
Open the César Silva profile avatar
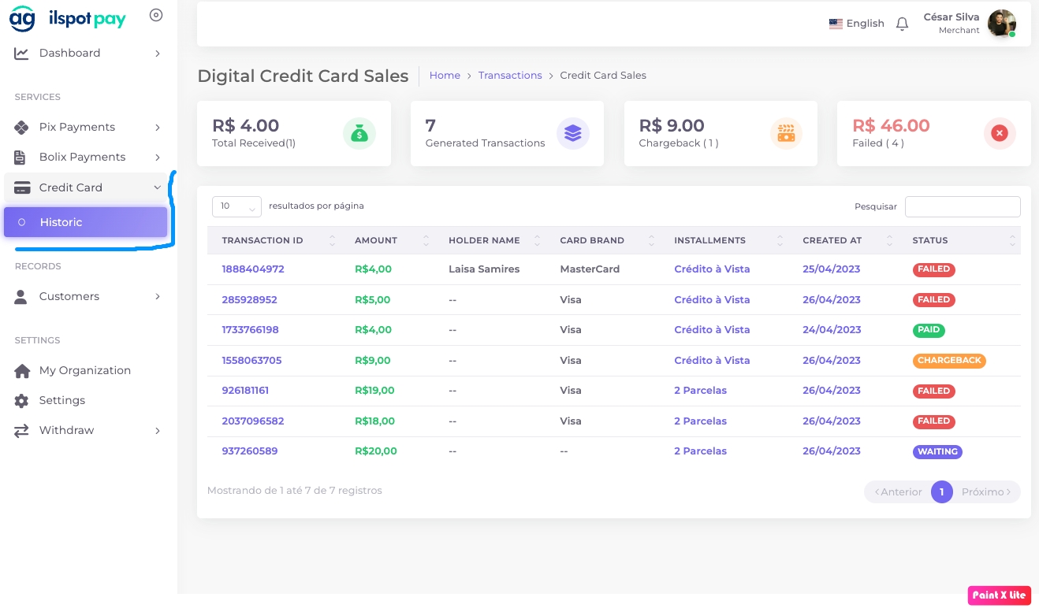[x=1001, y=24]
